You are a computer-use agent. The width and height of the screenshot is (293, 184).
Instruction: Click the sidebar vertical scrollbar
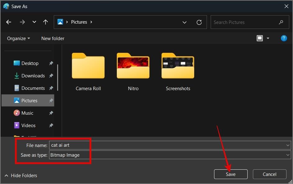(57, 77)
